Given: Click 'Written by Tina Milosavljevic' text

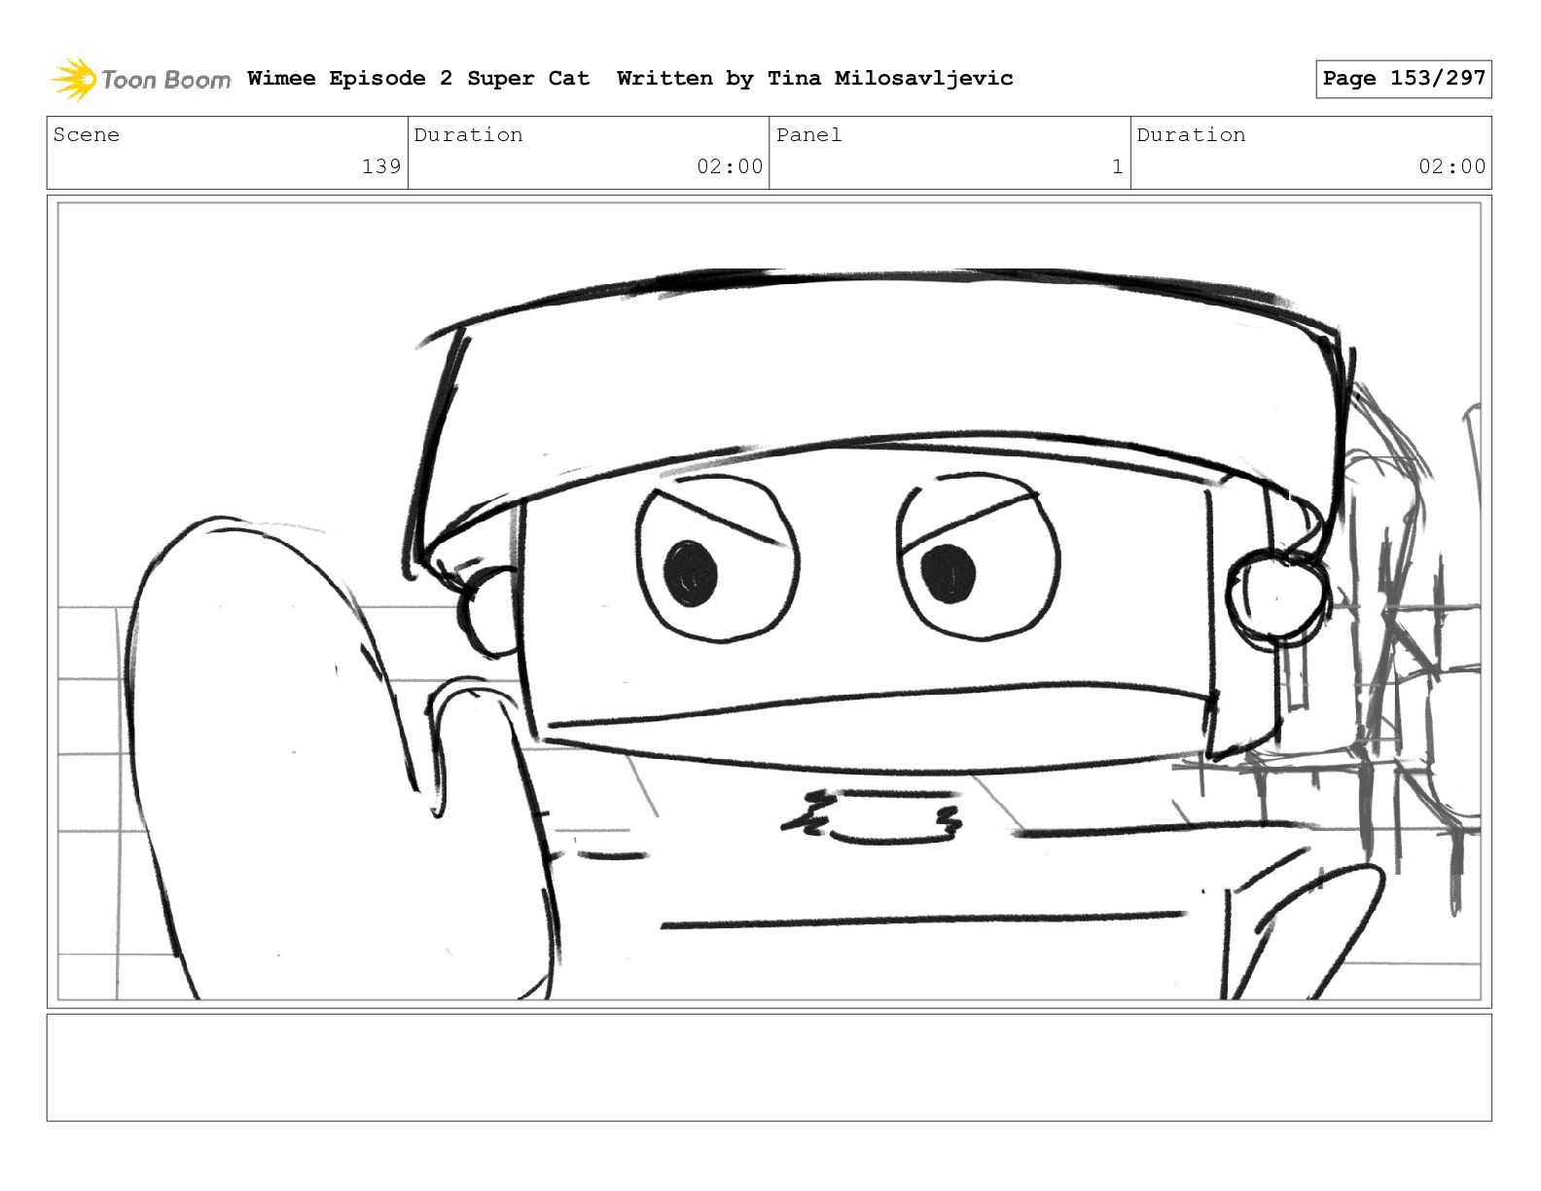Looking at the screenshot, I should click(815, 78).
